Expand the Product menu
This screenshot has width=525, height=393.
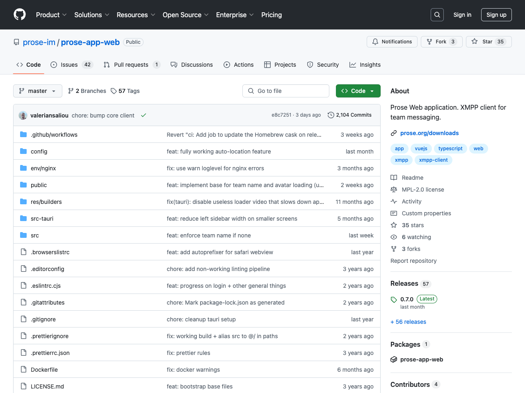(51, 15)
